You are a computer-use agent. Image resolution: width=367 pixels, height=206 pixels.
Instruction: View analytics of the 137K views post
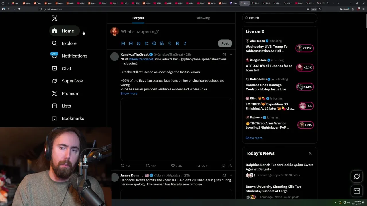pyautogui.click(x=202, y=166)
